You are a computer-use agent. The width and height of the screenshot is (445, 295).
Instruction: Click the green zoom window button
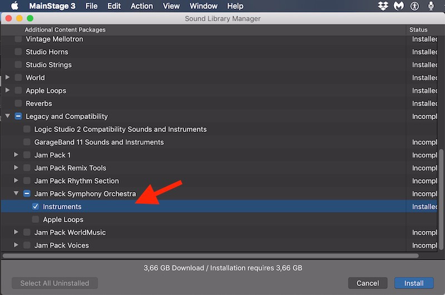click(30, 18)
